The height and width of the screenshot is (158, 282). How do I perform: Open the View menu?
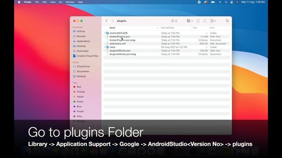coord(53,2)
